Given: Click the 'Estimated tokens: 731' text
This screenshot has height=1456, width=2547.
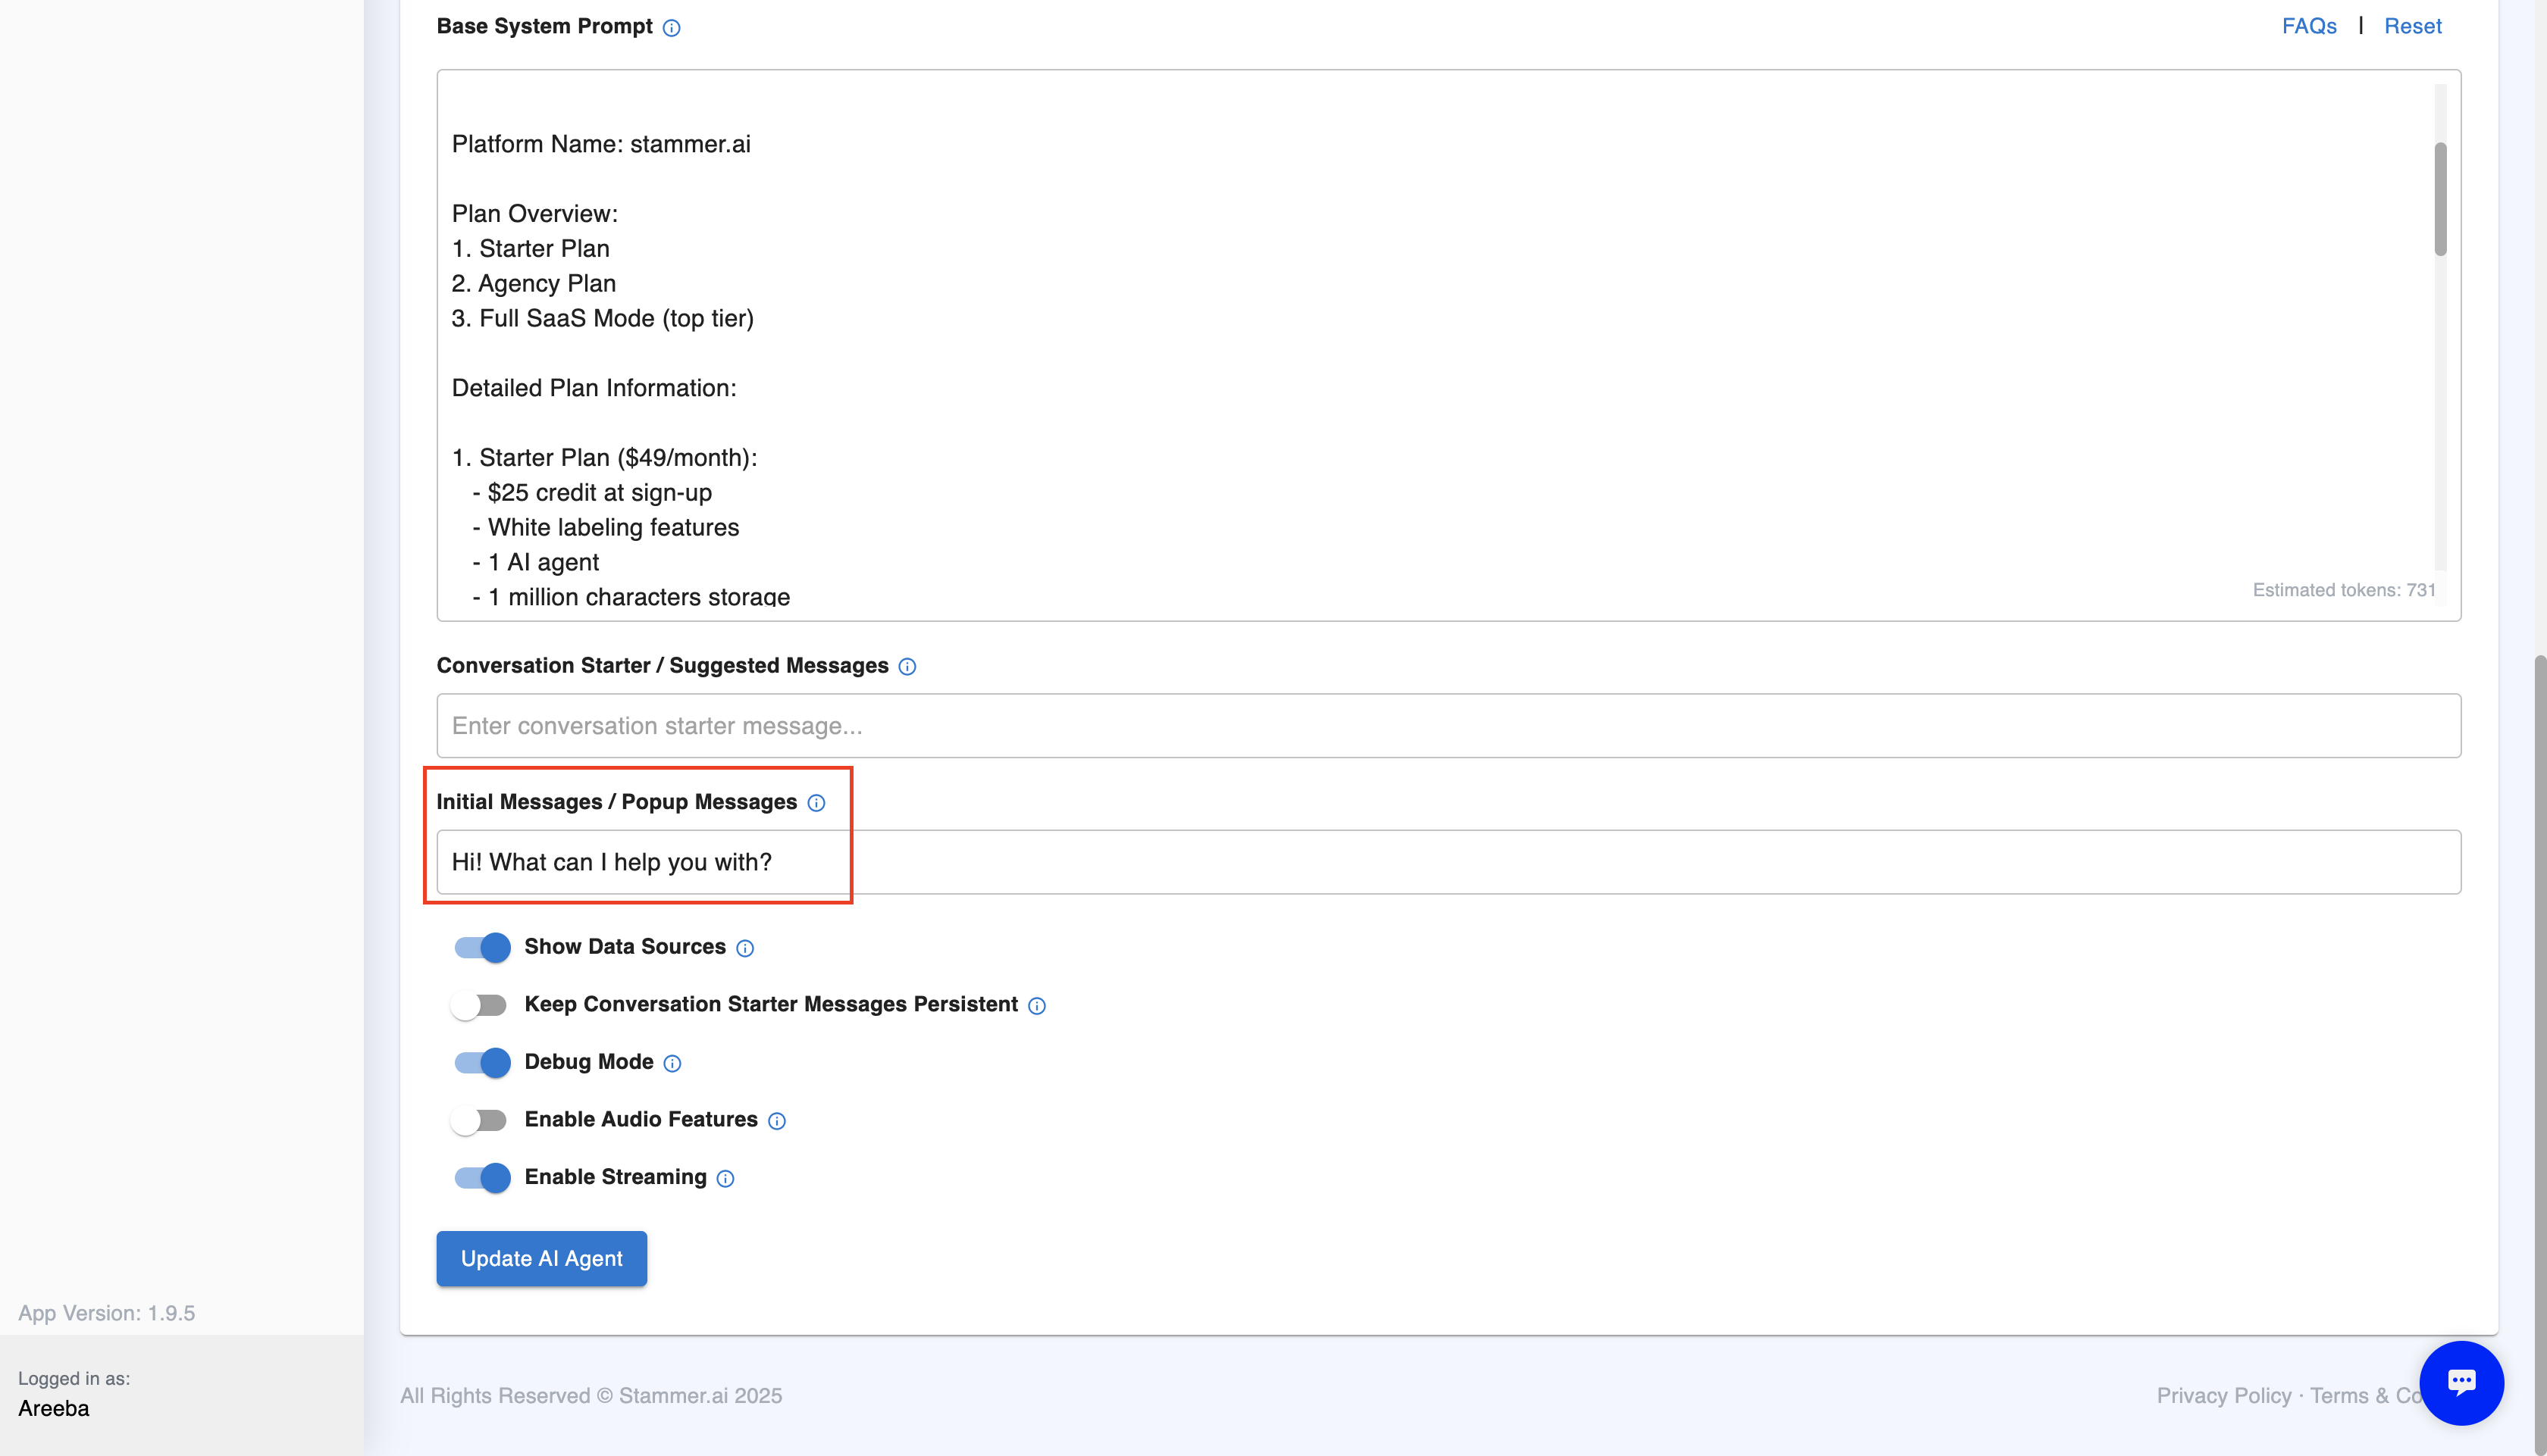Looking at the screenshot, I should [2343, 590].
